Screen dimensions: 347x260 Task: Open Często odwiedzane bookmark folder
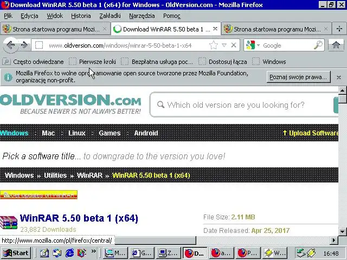[x=34, y=62]
